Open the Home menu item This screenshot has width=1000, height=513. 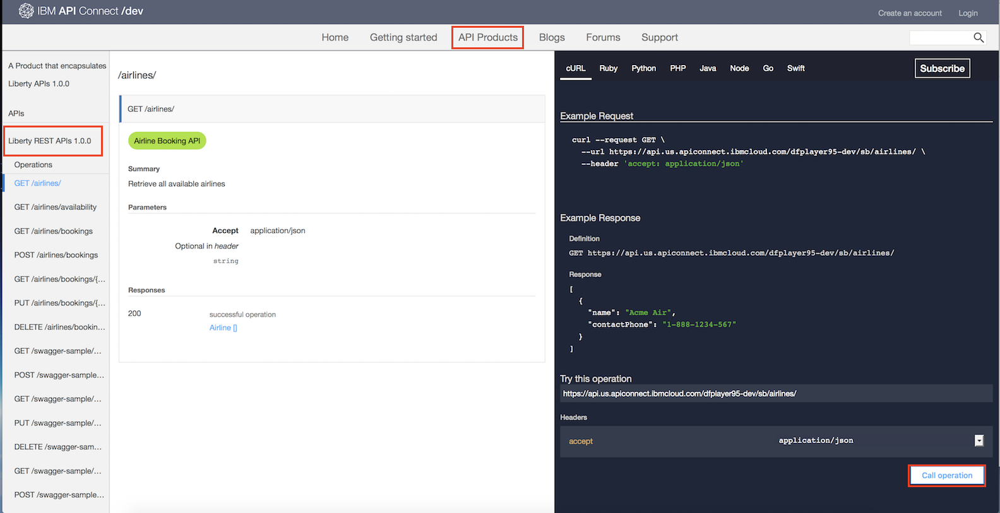point(335,37)
